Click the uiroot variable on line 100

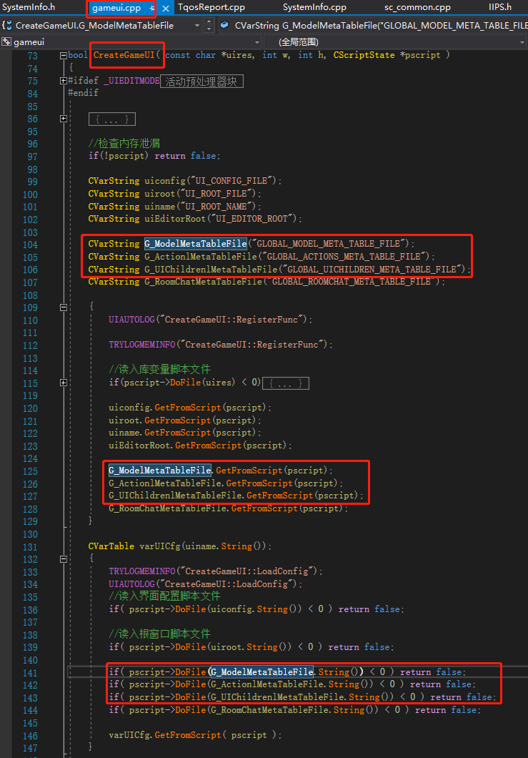pyautogui.click(x=159, y=193)
